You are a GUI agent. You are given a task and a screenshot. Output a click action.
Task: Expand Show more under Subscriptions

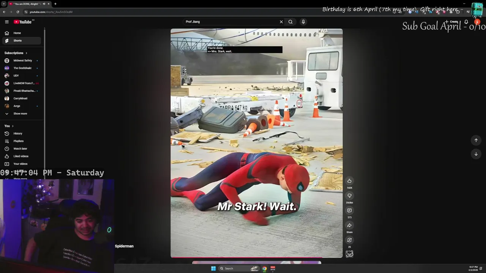pyautogui.click(x=21, y=114)
